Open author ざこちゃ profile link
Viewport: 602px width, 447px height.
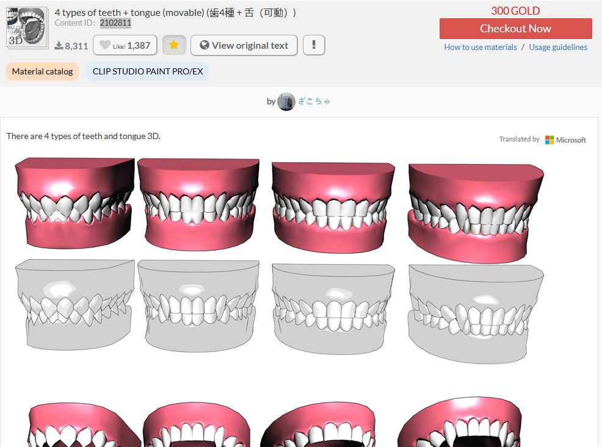(314, 101)
